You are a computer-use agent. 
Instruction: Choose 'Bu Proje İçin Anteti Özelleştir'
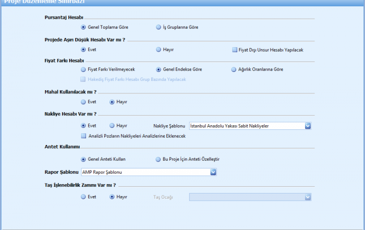tap(159, 159)
